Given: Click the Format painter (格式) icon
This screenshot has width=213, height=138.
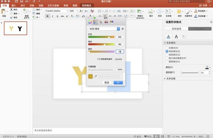Looking at the screenshot, I should tap(12, 17).
